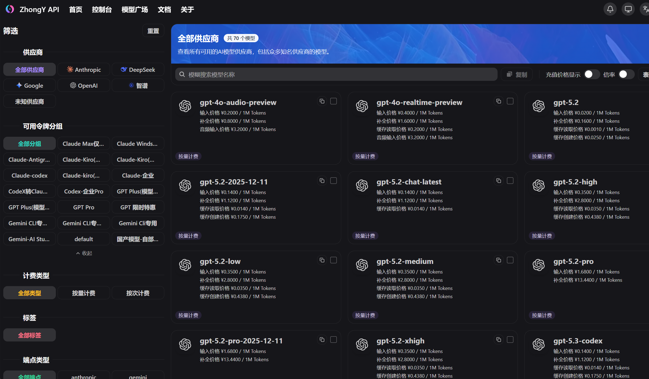Toggle the 倍率 switch
Viewport: 649px width, 379px height.
[x=626, y=74]
